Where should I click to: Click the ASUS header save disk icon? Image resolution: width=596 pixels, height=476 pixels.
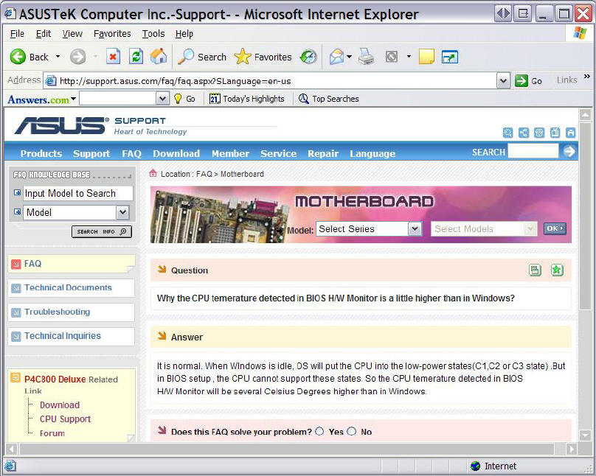pos(570,133)
